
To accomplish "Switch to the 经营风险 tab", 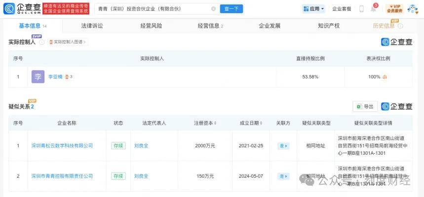I will 151,26.
